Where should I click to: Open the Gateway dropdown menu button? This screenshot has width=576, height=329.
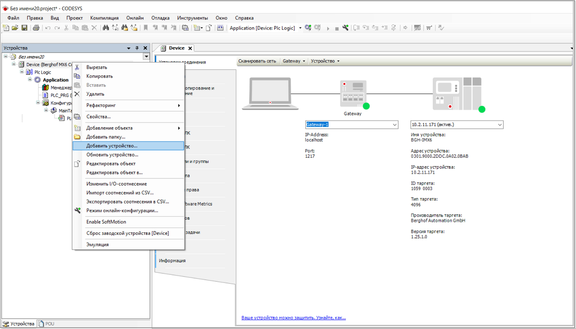[x=294, y=61]
